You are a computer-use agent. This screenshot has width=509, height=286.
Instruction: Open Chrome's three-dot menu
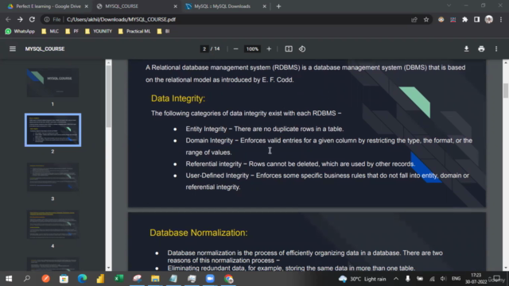coord(501,20)
